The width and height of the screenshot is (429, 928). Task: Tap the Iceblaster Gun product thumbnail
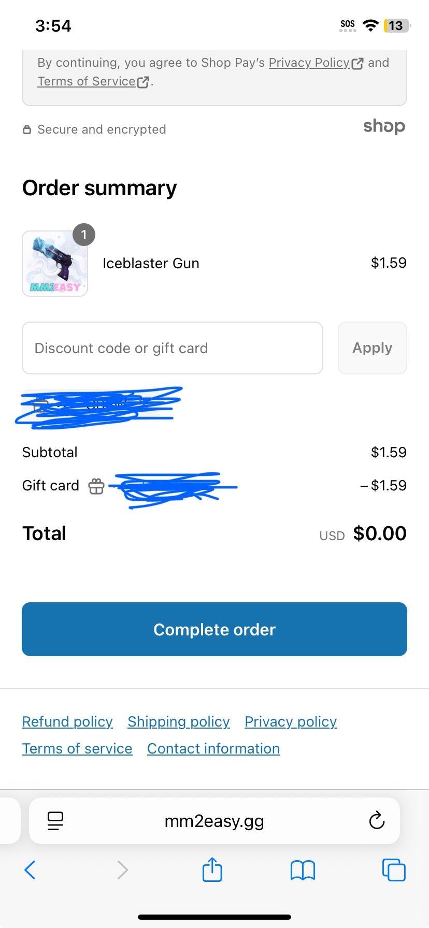(x=55, y=264)
